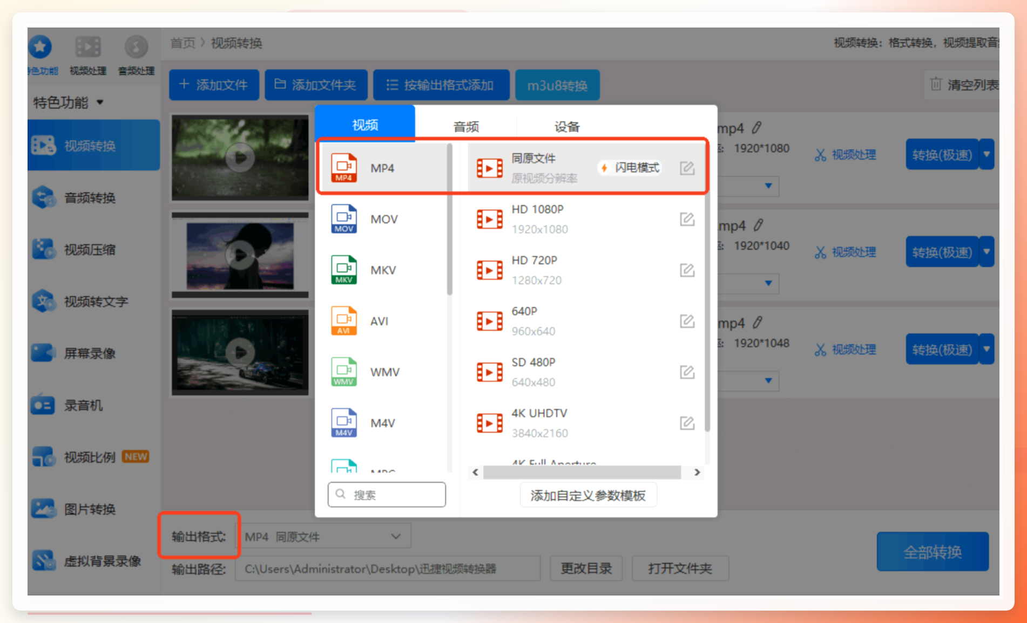The height and width of the screenshot is (623, 1027).
Task: Click the m3u8转换 button
Action: coord(557,85)
